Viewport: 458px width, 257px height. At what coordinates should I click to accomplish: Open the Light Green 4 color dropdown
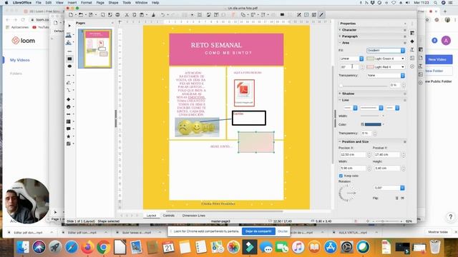386,59
